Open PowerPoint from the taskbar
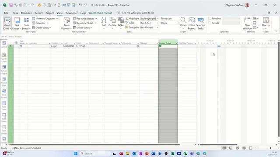 tap(147, 154)
